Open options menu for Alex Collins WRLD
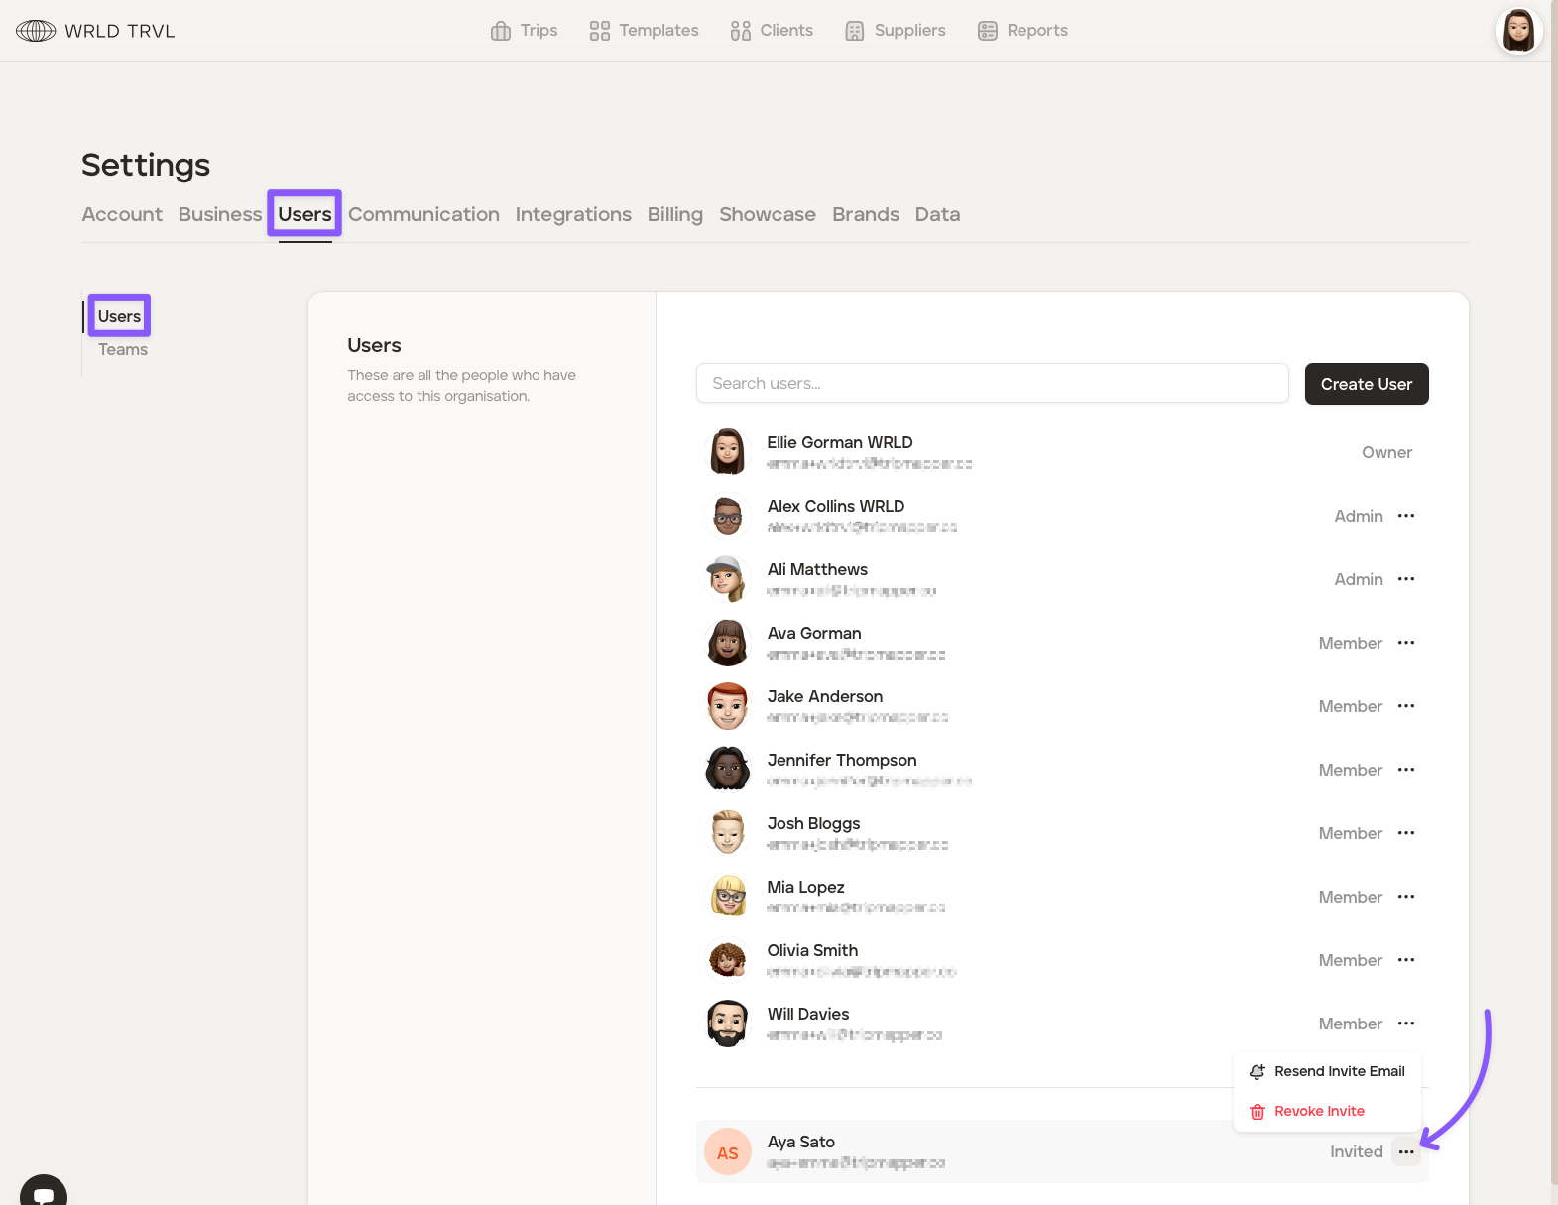This screenshot has width=1558, height=1205. click(1405, 516)
